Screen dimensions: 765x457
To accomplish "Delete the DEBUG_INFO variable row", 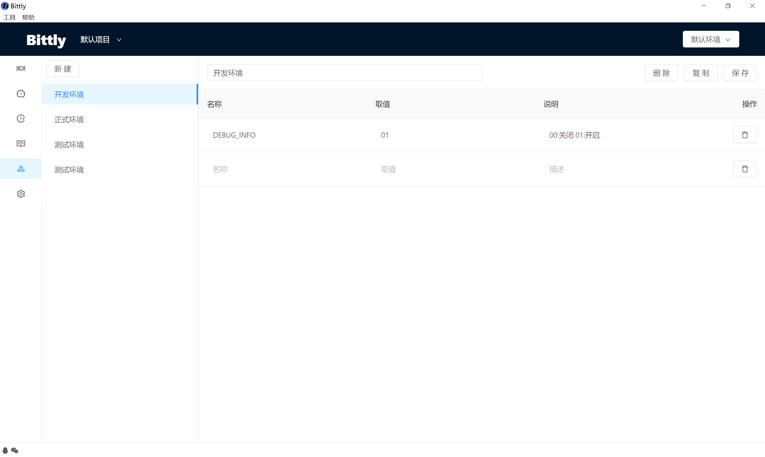I will coord(745,135).
